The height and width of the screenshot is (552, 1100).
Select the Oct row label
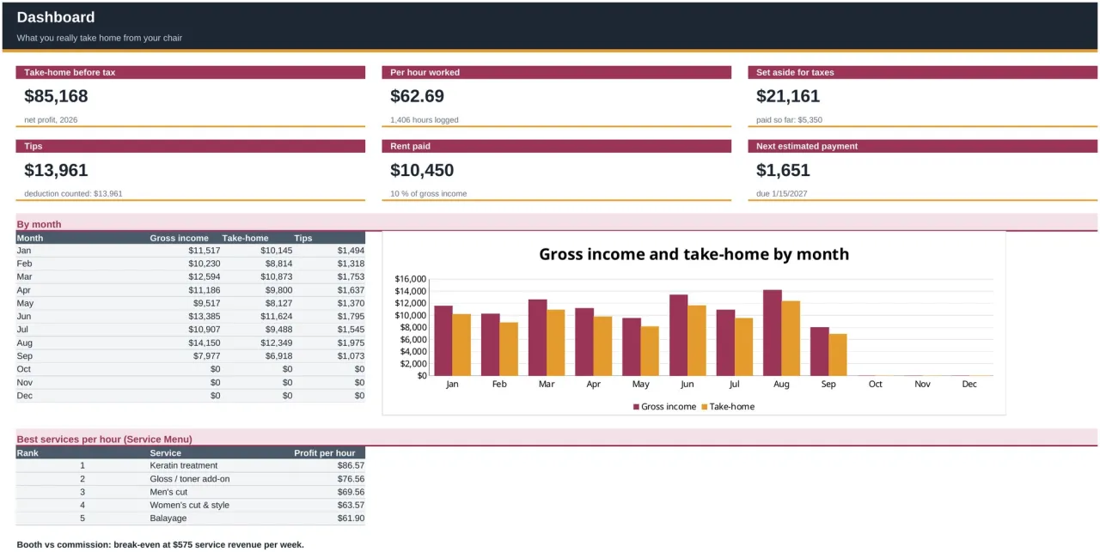(24, 369)
